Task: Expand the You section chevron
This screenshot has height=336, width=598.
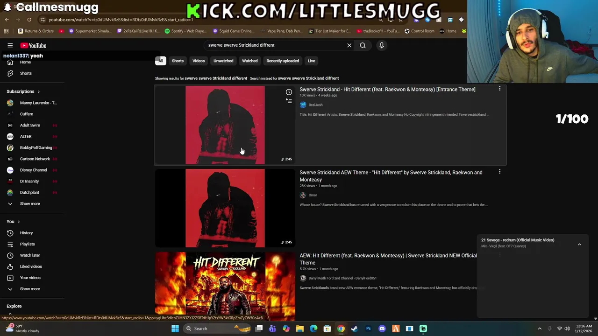Action: pyautogui.click(x=19, y=222)
